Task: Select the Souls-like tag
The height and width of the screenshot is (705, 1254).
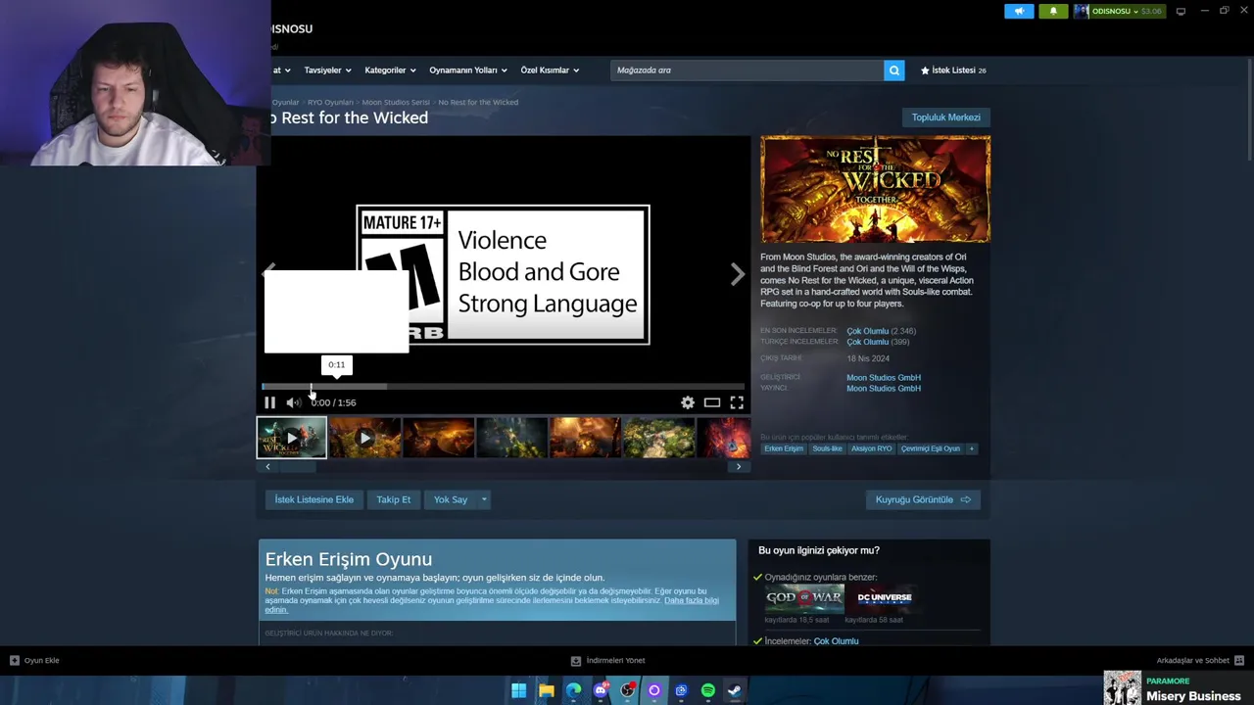Action: tap(827, 448)
